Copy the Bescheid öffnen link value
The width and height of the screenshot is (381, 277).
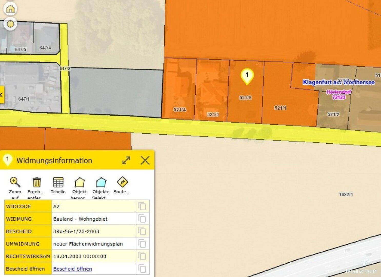(x=142, y=269)
